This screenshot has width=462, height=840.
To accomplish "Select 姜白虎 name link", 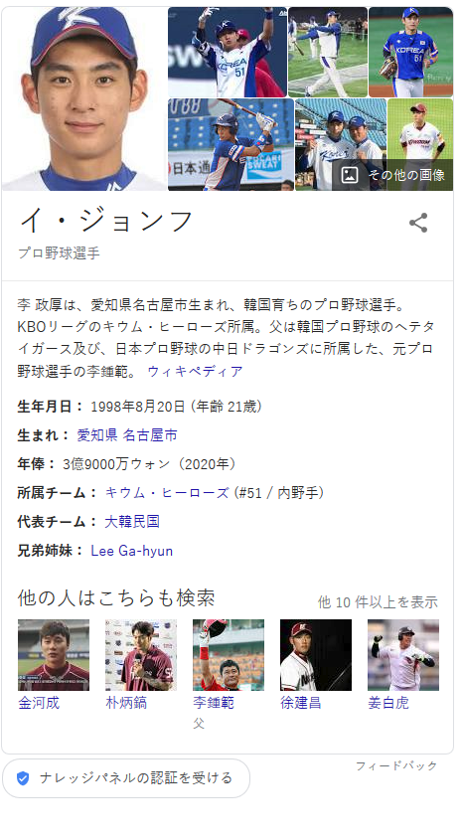I will pos(388,703).
